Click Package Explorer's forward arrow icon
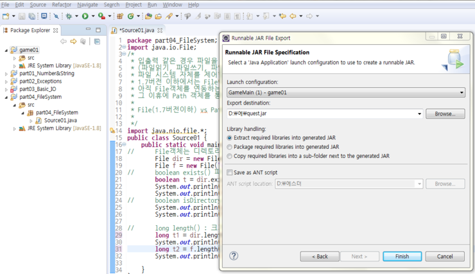 point(73,42)
